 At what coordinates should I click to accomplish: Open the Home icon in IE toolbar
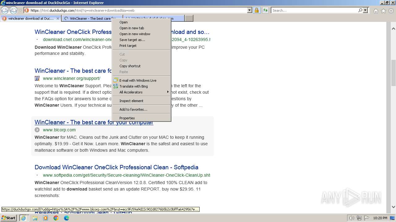pos(376,11)
